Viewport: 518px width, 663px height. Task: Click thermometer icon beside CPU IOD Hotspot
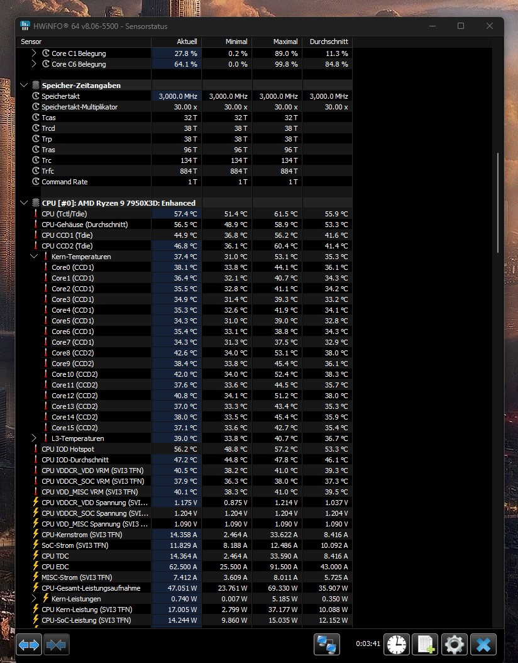pos(36,448)
